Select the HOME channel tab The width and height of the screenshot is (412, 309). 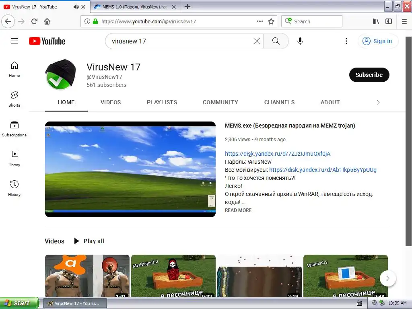tap(66, 102)
